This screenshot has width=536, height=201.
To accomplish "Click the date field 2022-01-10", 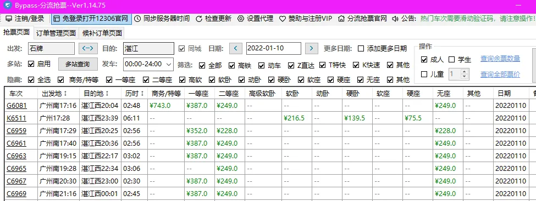I will pos(273,48).
